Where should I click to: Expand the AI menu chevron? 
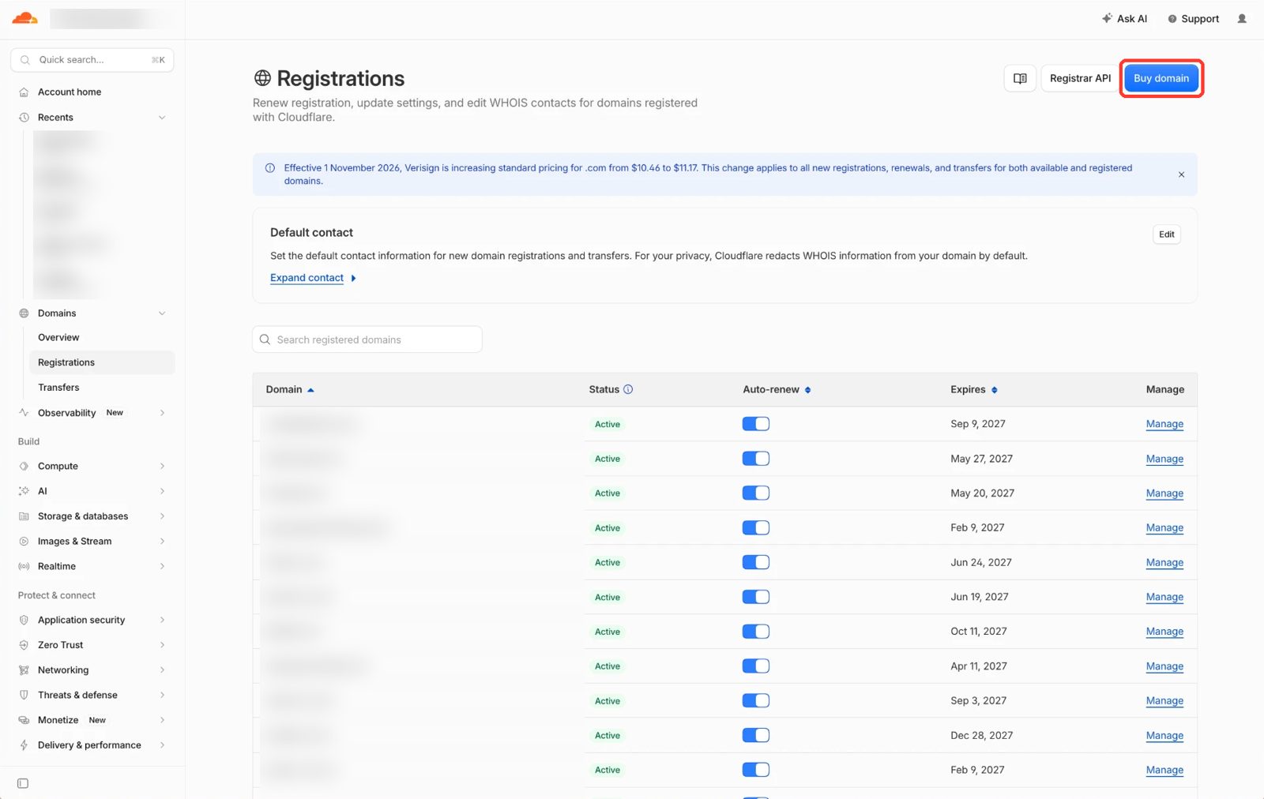162,491
